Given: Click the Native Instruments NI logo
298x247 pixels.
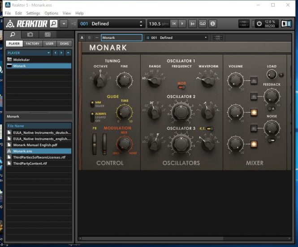Looking at the screenshot, I should pos(286,24).
